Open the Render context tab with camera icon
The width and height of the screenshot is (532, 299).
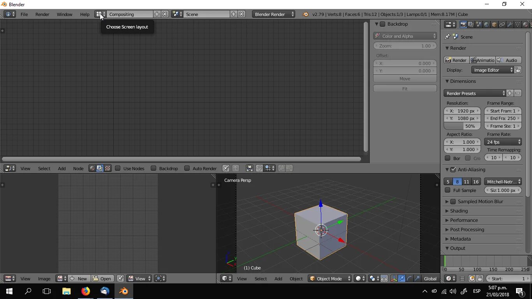coord(463,25)
